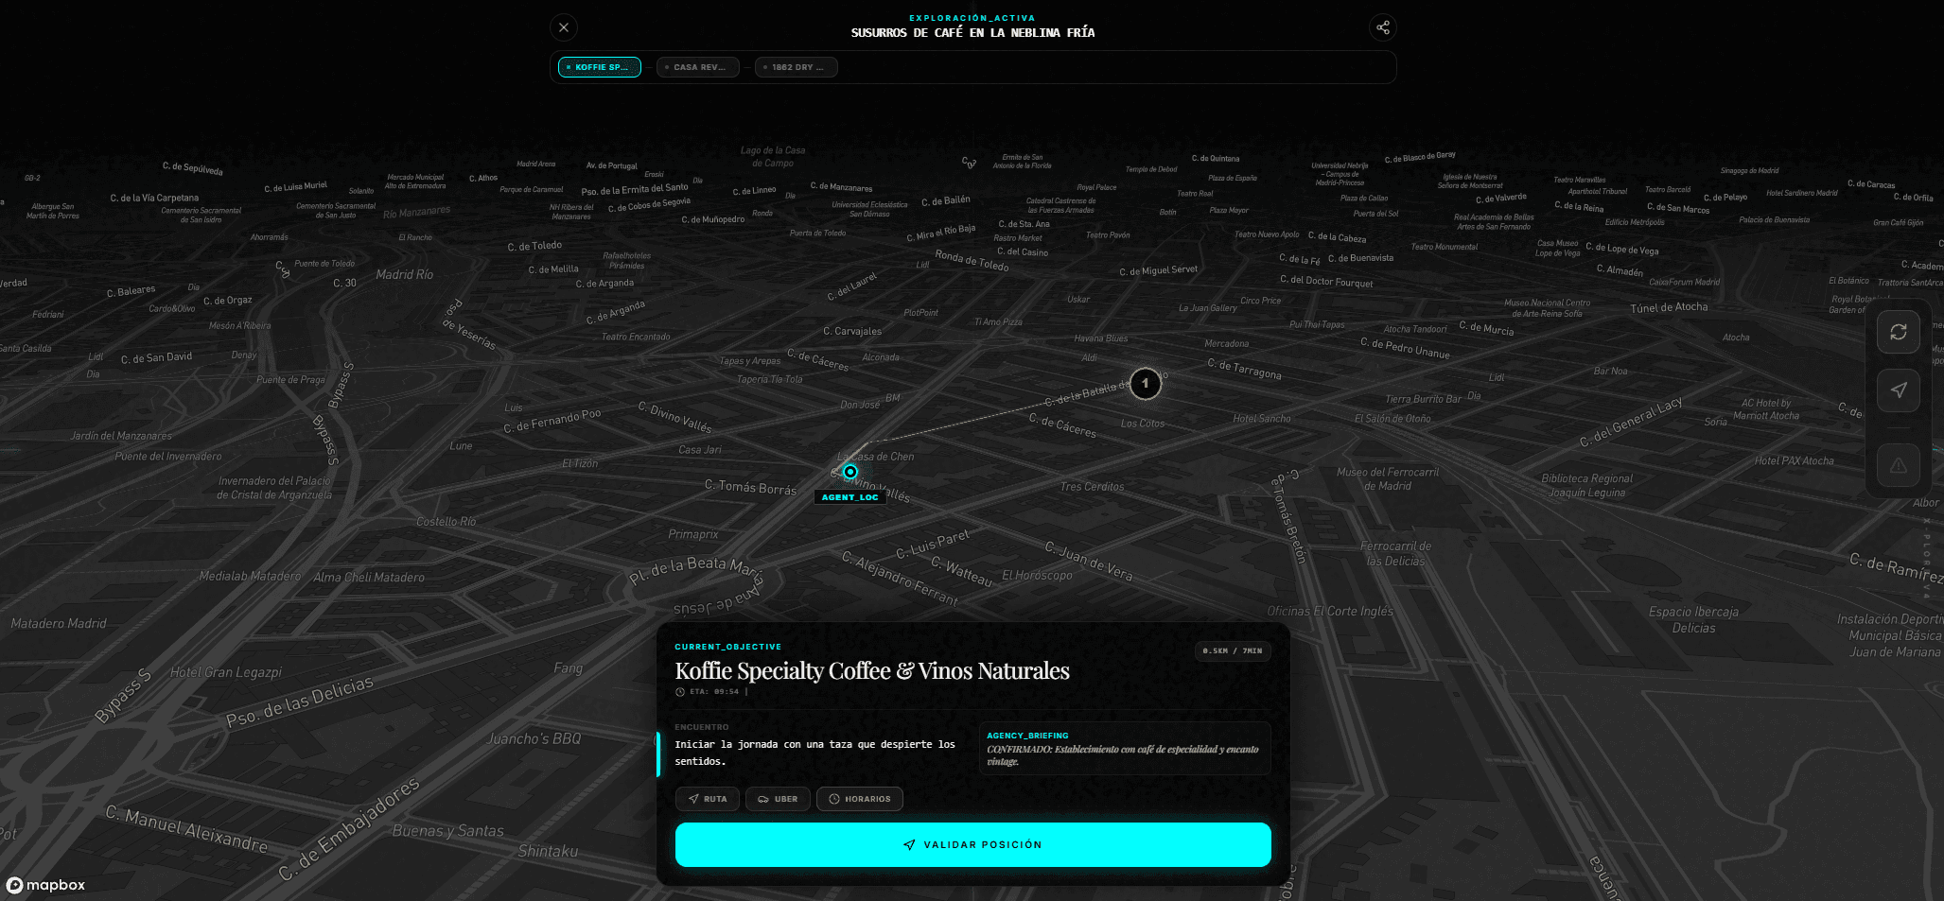Click the Medialab Matadero map label

point(250,576)
